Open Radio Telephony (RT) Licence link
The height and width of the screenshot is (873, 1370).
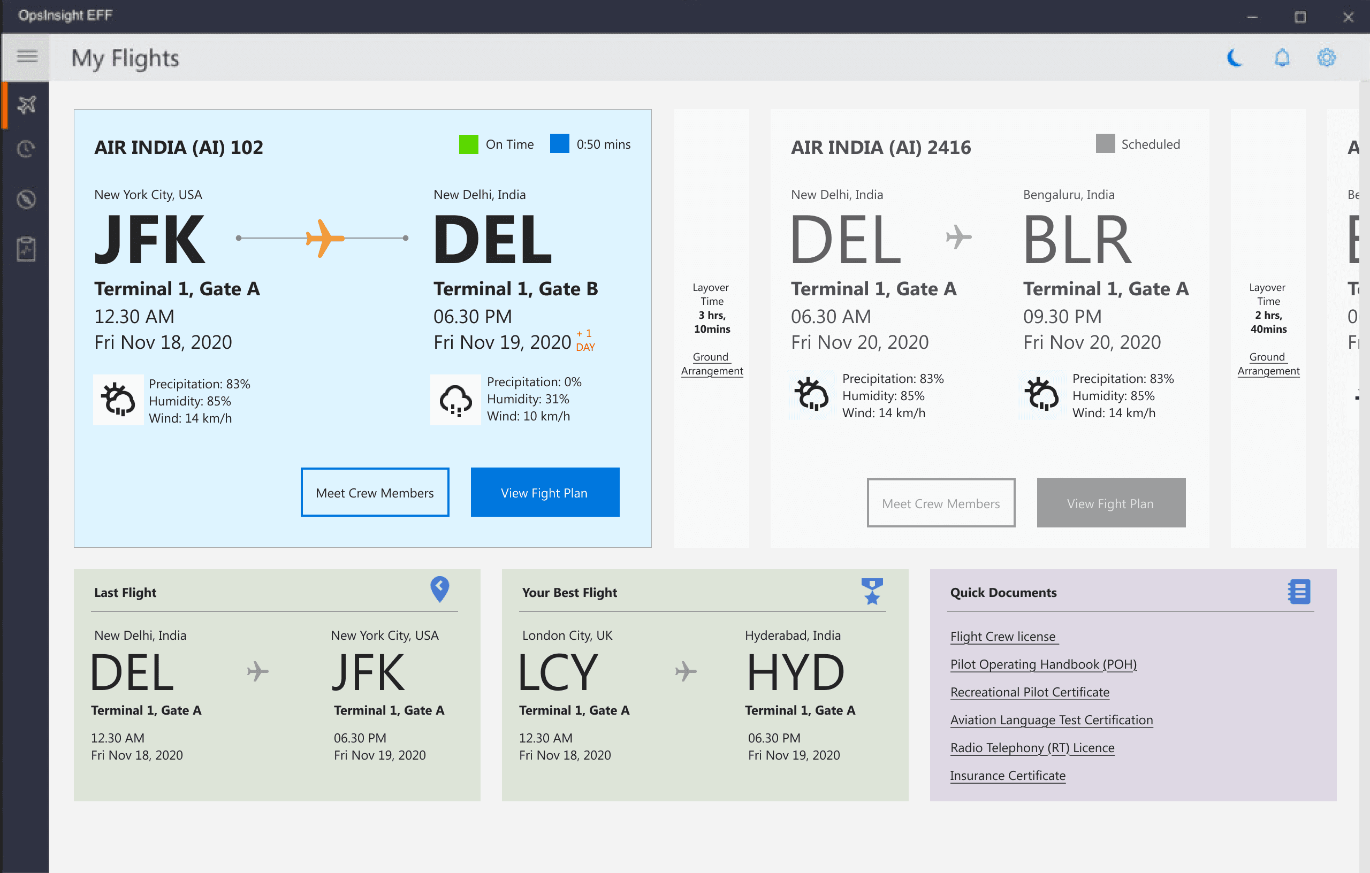pos(1032,748)
